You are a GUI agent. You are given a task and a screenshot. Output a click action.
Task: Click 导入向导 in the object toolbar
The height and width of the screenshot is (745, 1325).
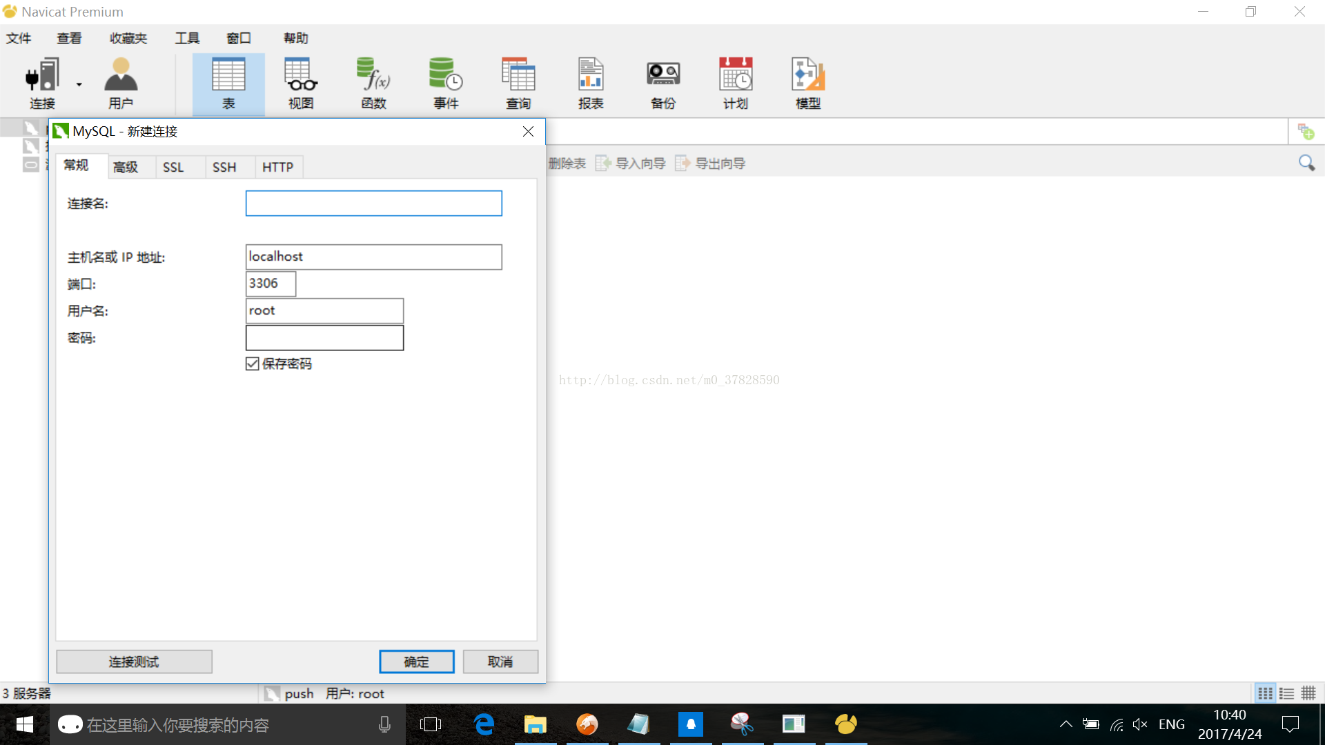631,163
